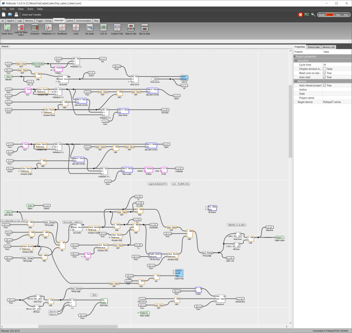Switch to the Communication block tab
352x333 pixels.
click(x=83, y=21)
